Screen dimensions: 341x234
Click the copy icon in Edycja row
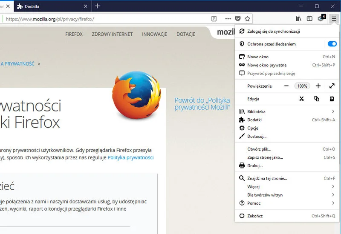point(317,99)
